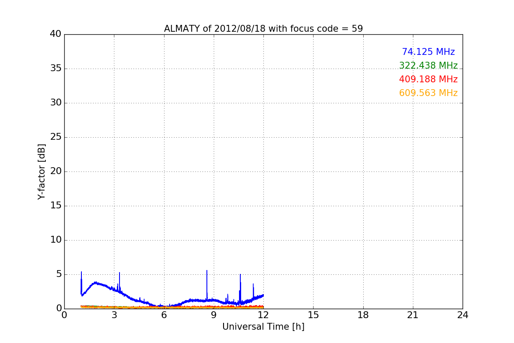Select the blue 74.125 MHz legend label
Viewport: 514px width, 343px height.
point(428,52)
